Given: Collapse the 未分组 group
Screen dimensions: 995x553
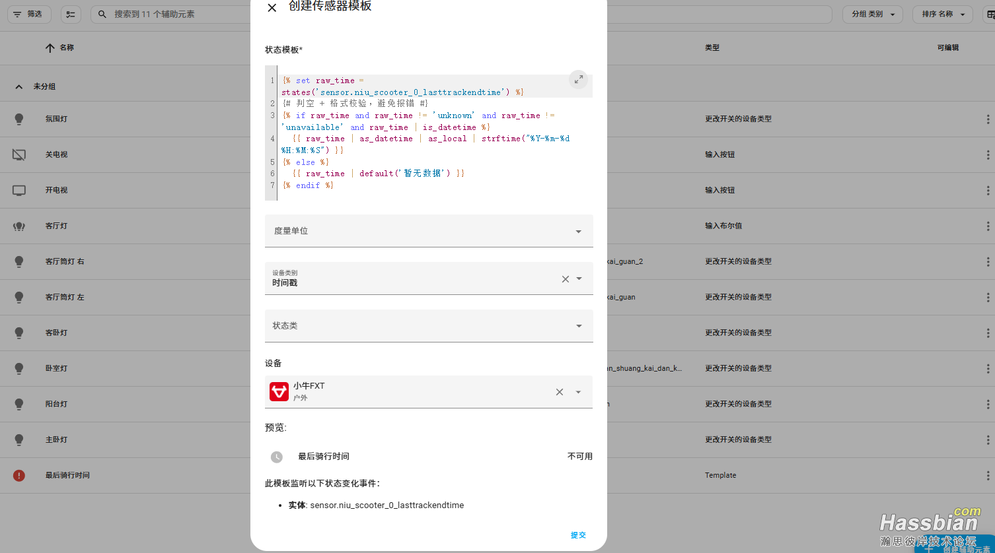Looking at the screenshot, I should click(19, 86).
